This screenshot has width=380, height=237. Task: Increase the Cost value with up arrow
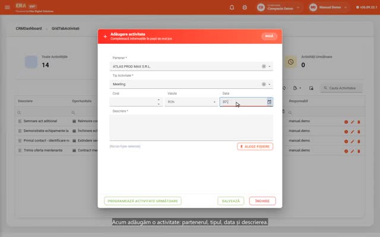159,100
